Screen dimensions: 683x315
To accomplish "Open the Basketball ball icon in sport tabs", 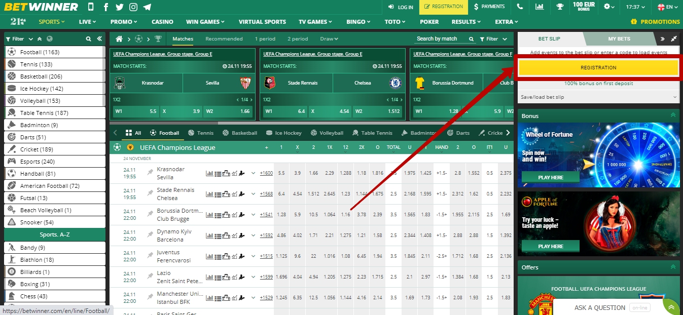I will point(226,133).
